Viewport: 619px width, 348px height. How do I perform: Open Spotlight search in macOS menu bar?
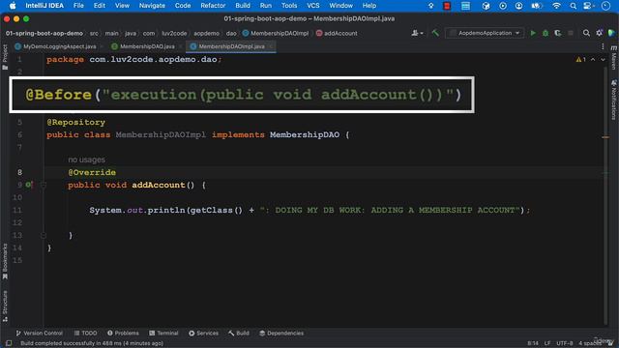click(x=573, y=6)
